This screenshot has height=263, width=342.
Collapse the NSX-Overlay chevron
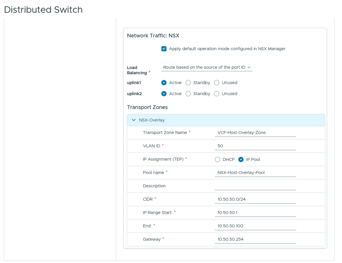tap(134, 120)
